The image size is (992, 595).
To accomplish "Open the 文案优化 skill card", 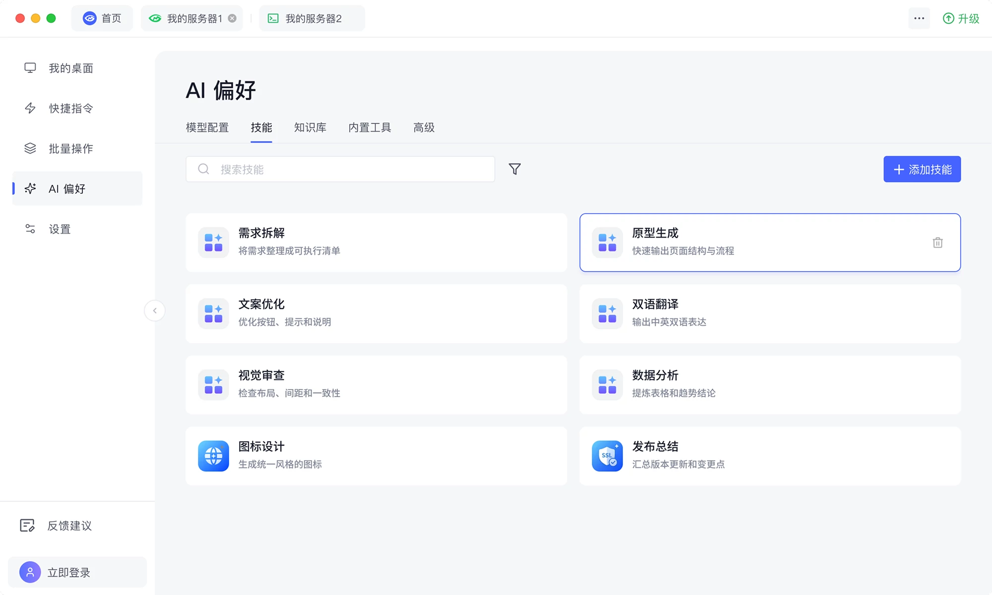I will point(376,313).
